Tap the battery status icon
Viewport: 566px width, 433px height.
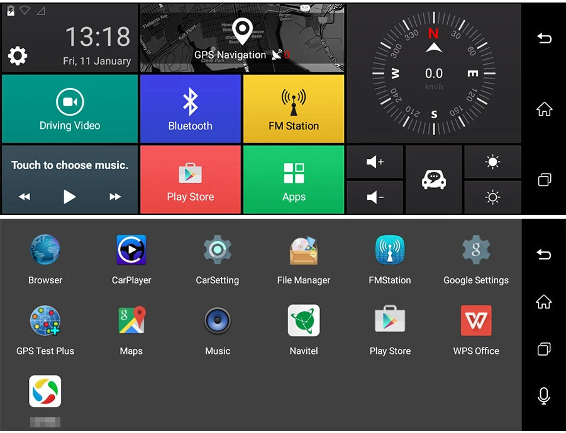[11, 11]
